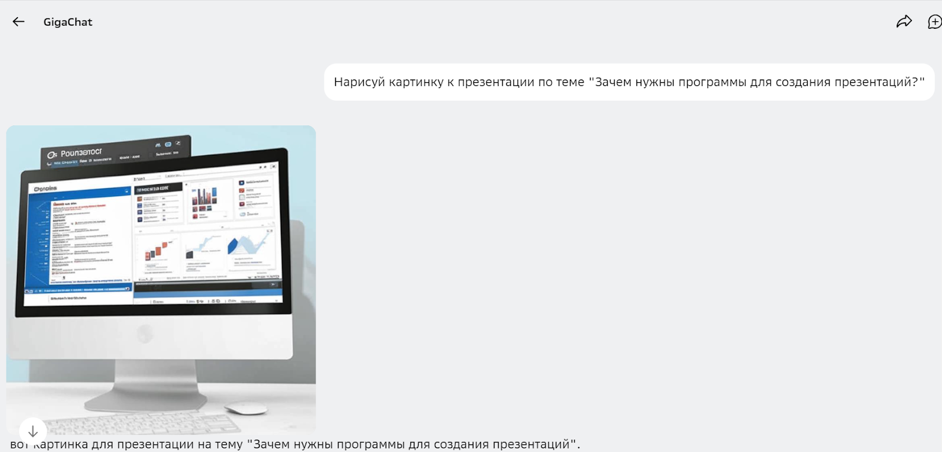This screenshot has height=452, width=942.
Task: Jump to latest message with down arrow
Action: click(x=33, y=431)
